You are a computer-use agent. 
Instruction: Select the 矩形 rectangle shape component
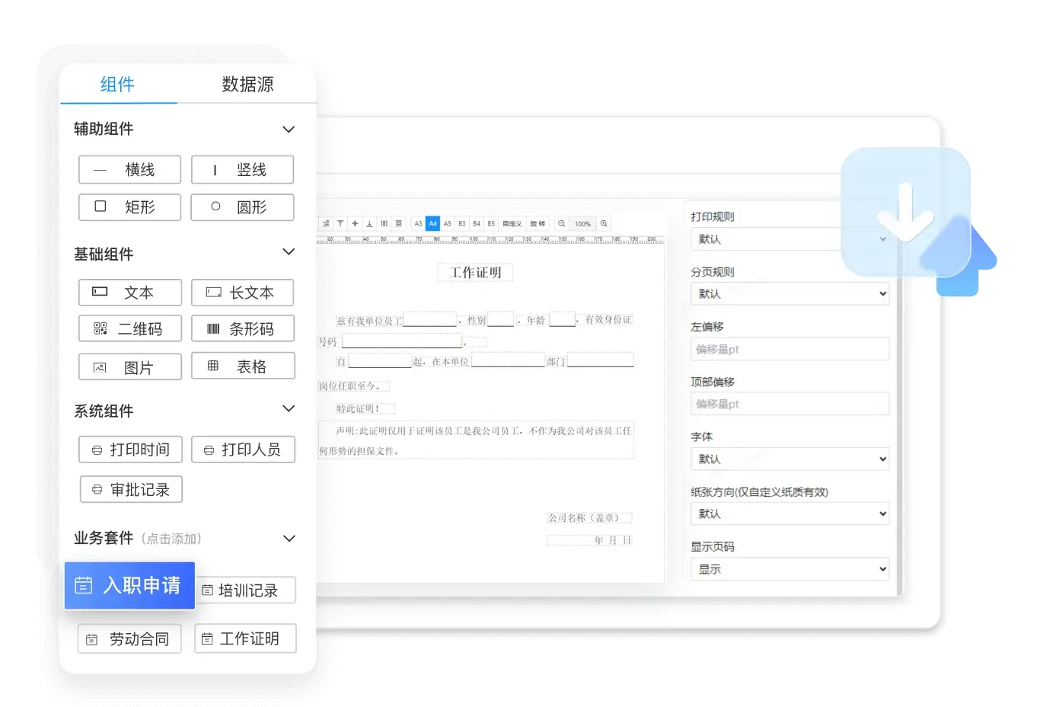click(129, 207)
